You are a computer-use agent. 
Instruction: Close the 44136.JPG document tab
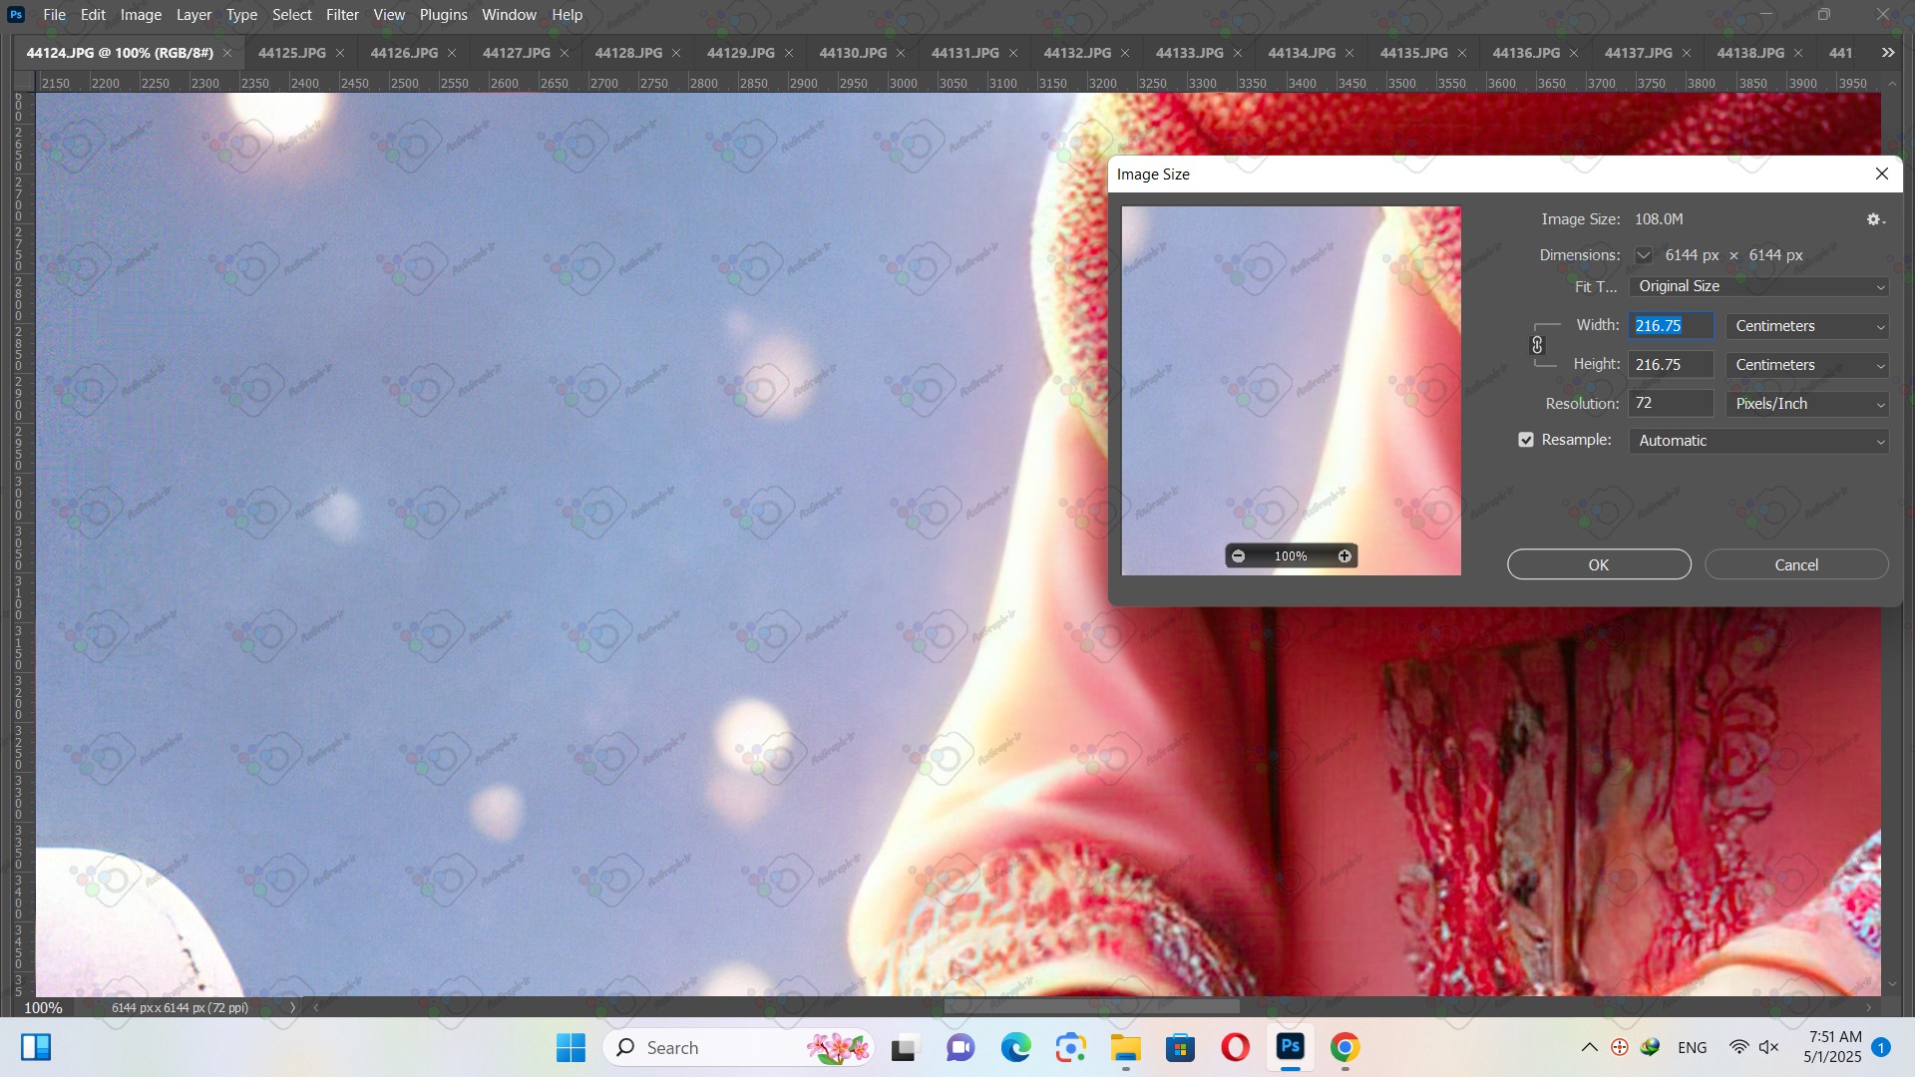[1574, 53]
